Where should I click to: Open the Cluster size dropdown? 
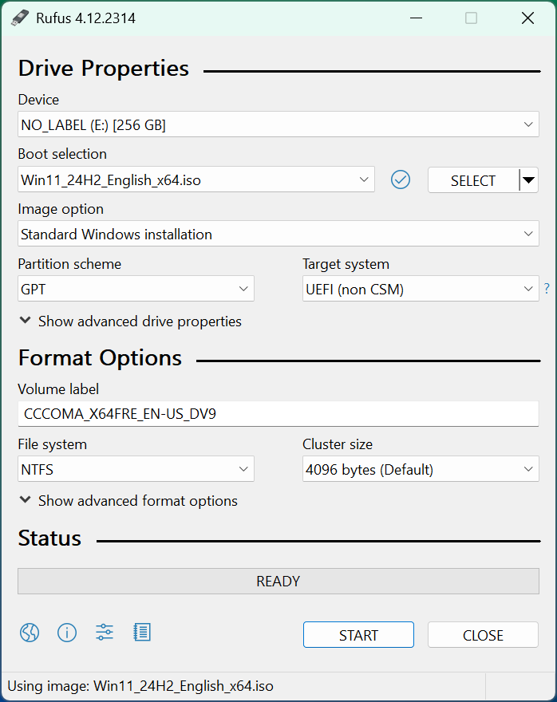click(x=421, y=469)
